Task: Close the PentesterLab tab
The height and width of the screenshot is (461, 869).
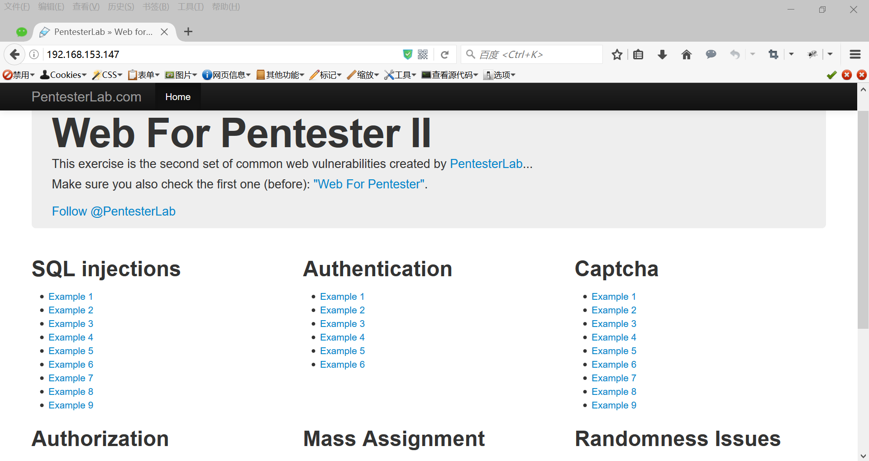Action: 164,32
